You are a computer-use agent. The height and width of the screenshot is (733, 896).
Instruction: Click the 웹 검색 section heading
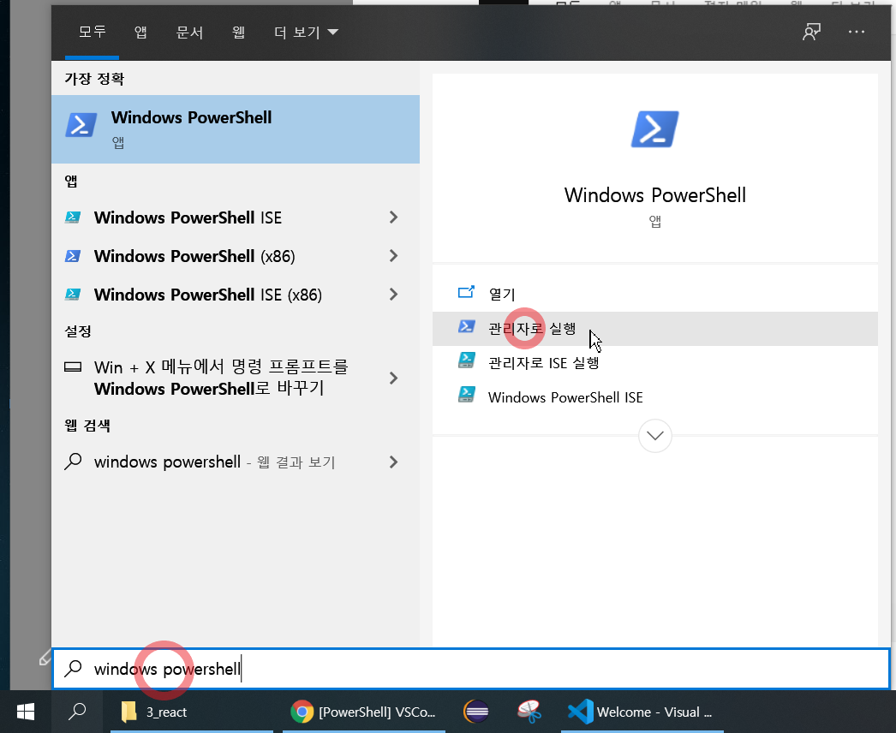(x=87, y=426)
